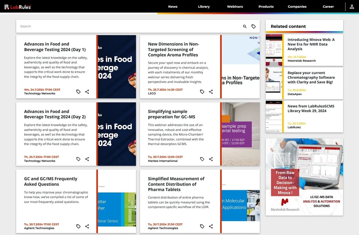Click tag icon on Food and Beverage Day 1 card
The image size is (359, 235).
(x=78, y=92)
